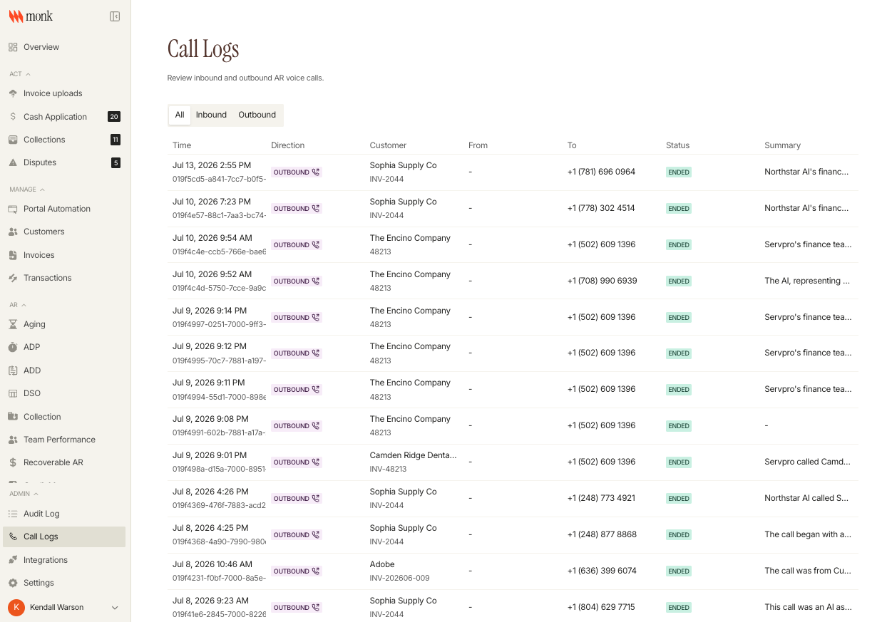This screenshot has width=892, height=622.
Task: Switch to the Outbound tab
Action: [x=257, y=115]
